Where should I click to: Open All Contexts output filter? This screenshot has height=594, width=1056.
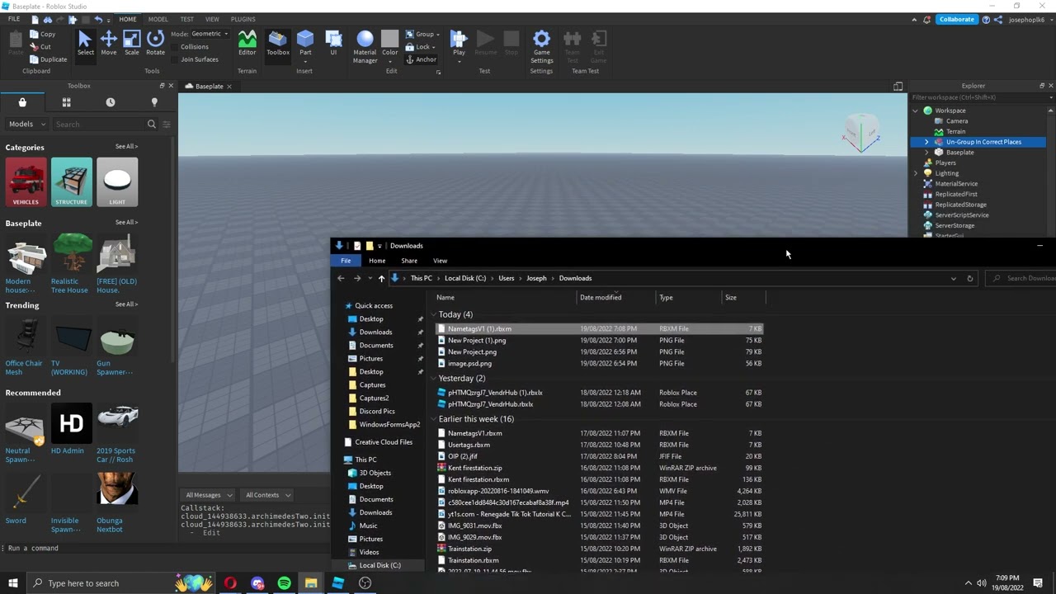pos(267,495)
